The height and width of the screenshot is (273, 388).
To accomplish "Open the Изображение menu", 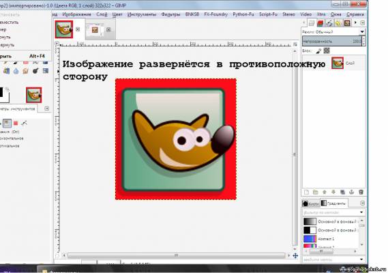I will coord(76,14).
